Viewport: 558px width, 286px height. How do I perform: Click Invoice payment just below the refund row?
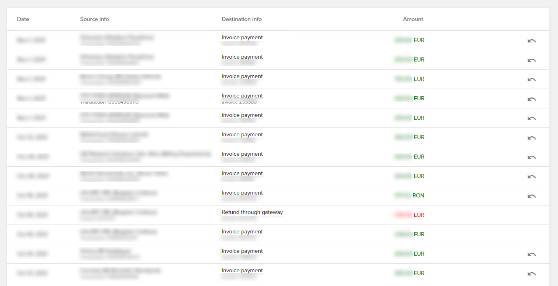pos(242,232)
